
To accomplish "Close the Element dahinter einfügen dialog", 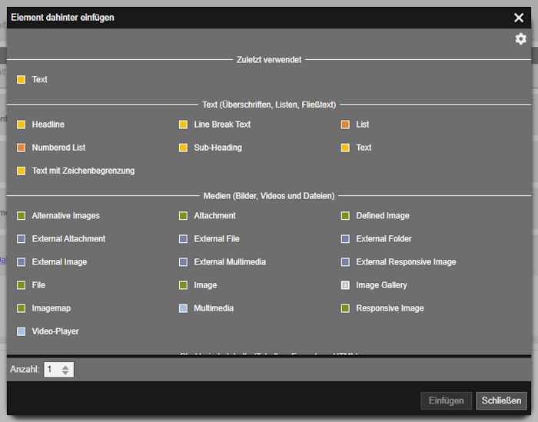I will pyautogui.click(x=519, y=18).
